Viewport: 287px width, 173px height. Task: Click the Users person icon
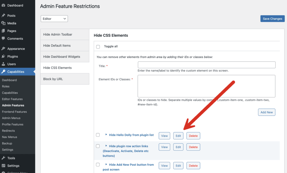point(3,64)
